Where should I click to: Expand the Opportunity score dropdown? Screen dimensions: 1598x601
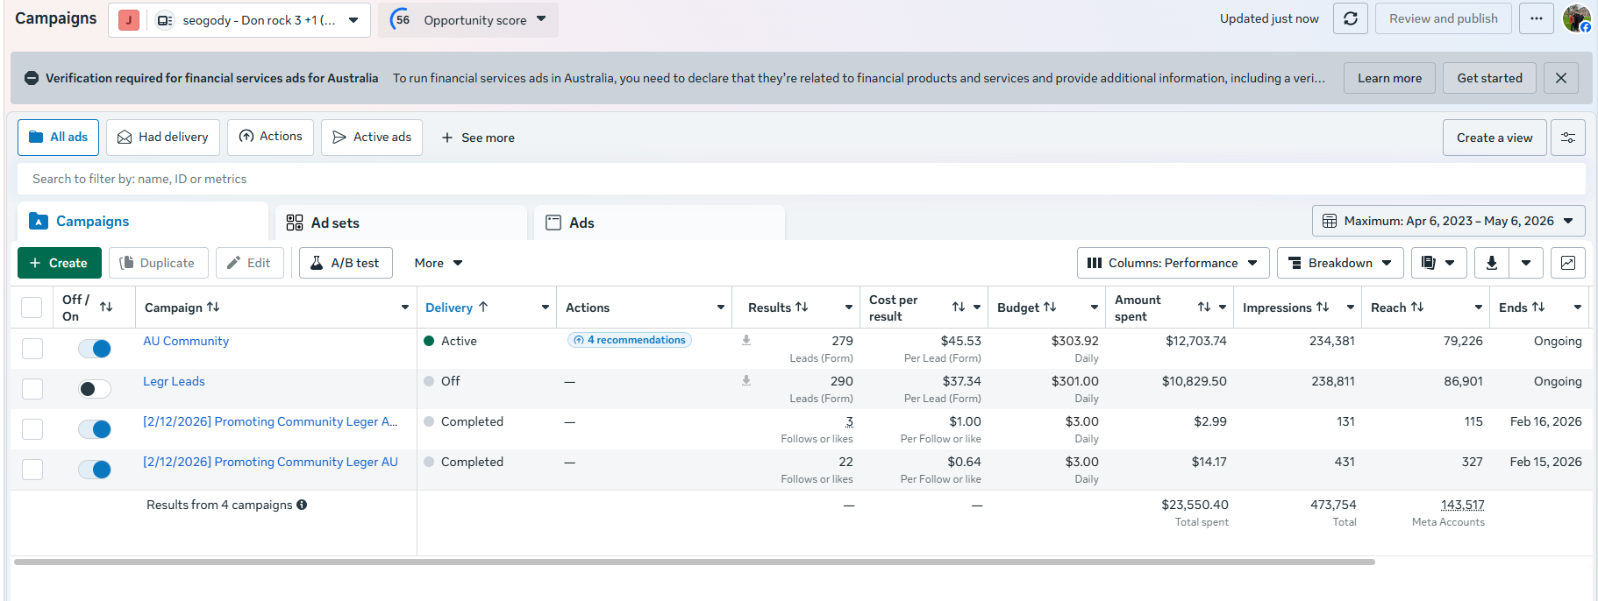coord(541,18)
